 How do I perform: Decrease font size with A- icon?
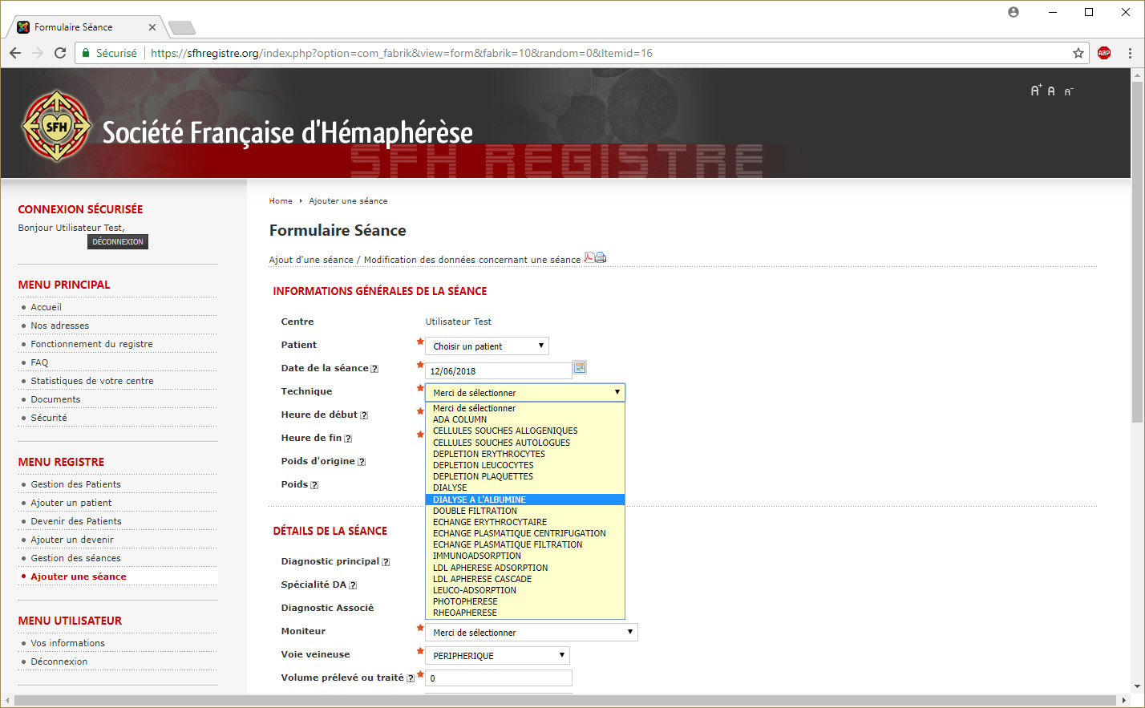coord(1069,91)
